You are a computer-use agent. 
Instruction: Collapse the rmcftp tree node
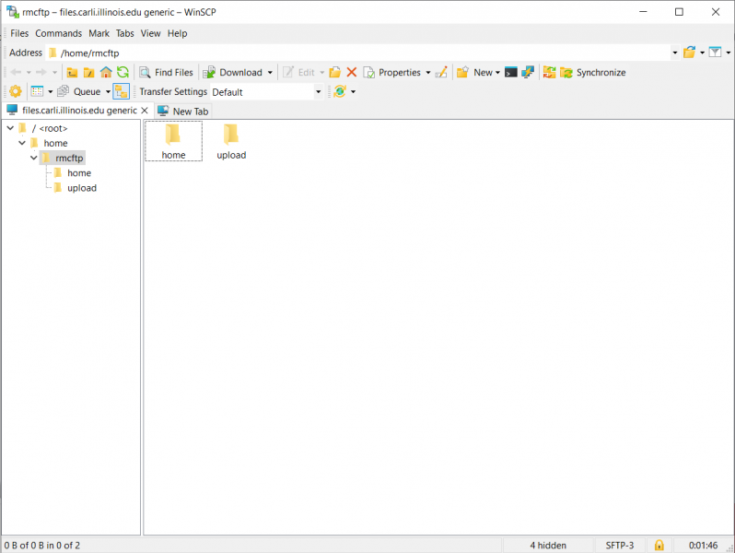[33, 159]
